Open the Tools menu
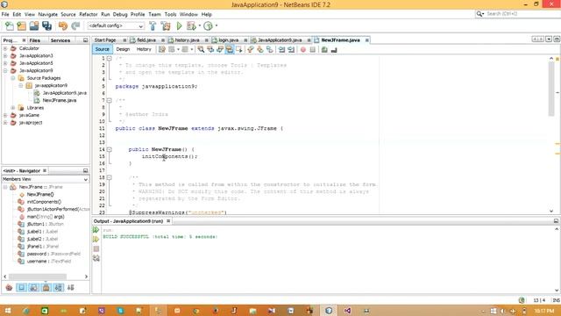561x316 pixels. pyautogui.click(x=170, y=14)
